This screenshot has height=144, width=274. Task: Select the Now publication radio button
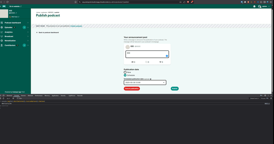pyautogui.click(x=125, y=72)
